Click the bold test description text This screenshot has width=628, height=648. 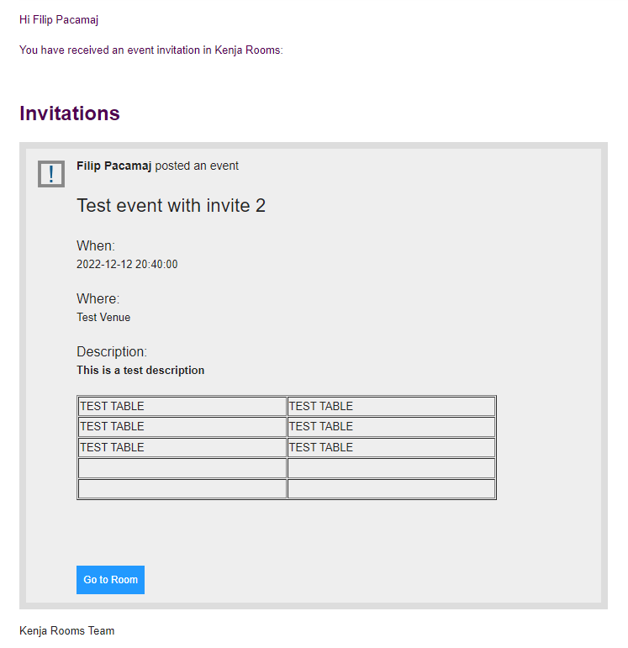pyautogui.click(x=140, y=370)
